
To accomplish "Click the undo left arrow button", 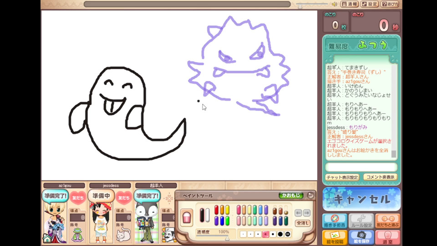I will click(299, 213).
